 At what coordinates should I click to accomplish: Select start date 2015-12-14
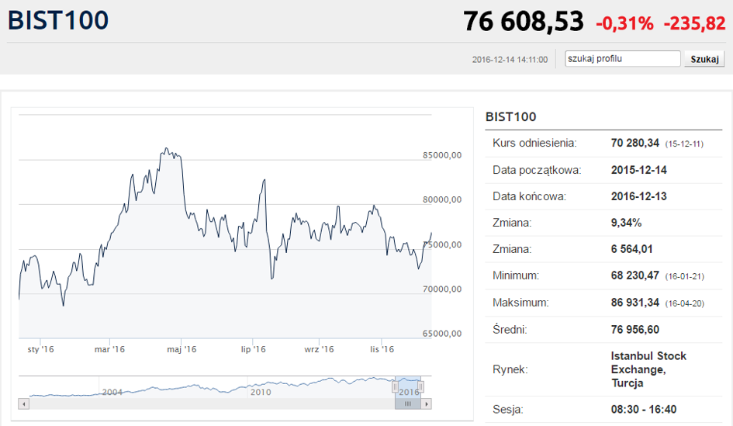tap(638, 170)
